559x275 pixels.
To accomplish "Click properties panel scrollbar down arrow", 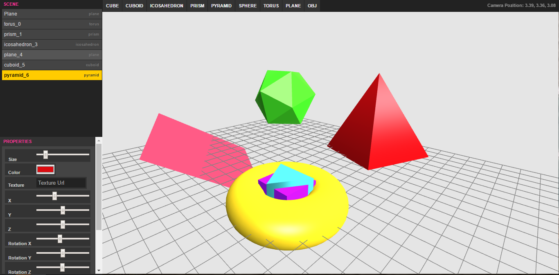I will pyautogui.click(x=98, y=270).
